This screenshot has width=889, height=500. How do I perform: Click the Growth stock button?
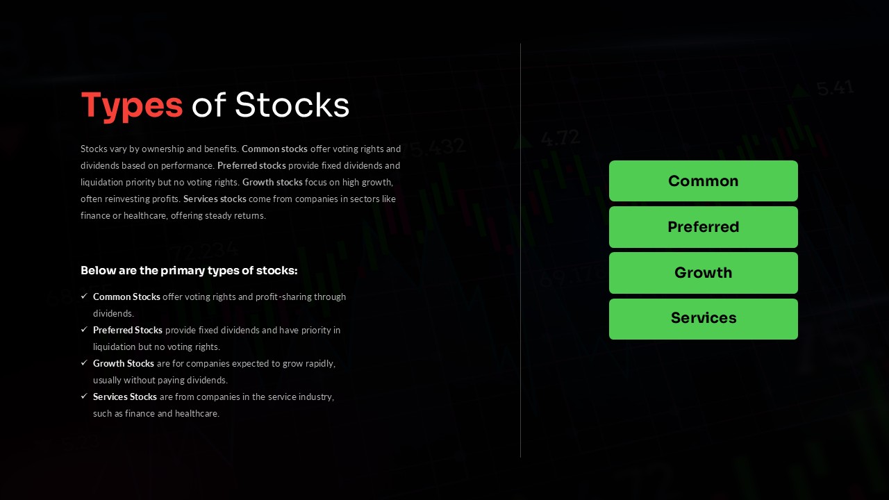click(x=704, y=273)
